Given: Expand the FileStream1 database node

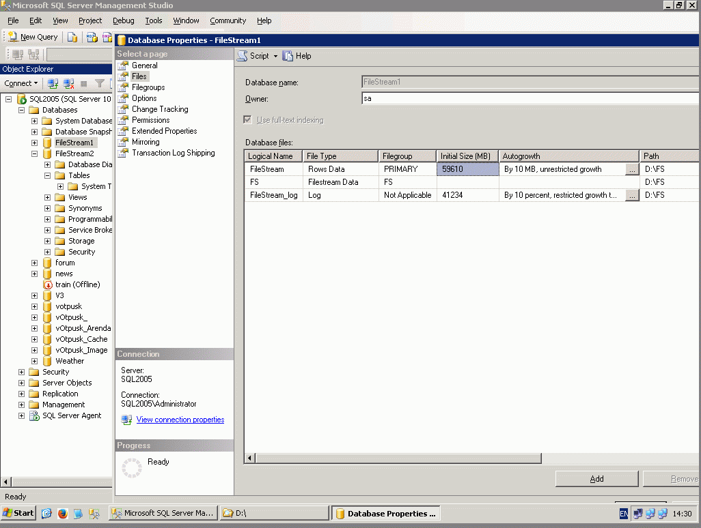Looking at the screenshot, I should [x=34, y=143].
